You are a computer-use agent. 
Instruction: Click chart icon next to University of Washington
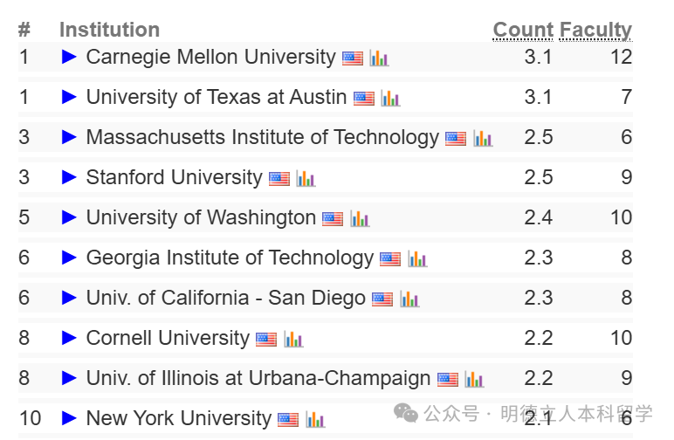(x=360, y=219)
